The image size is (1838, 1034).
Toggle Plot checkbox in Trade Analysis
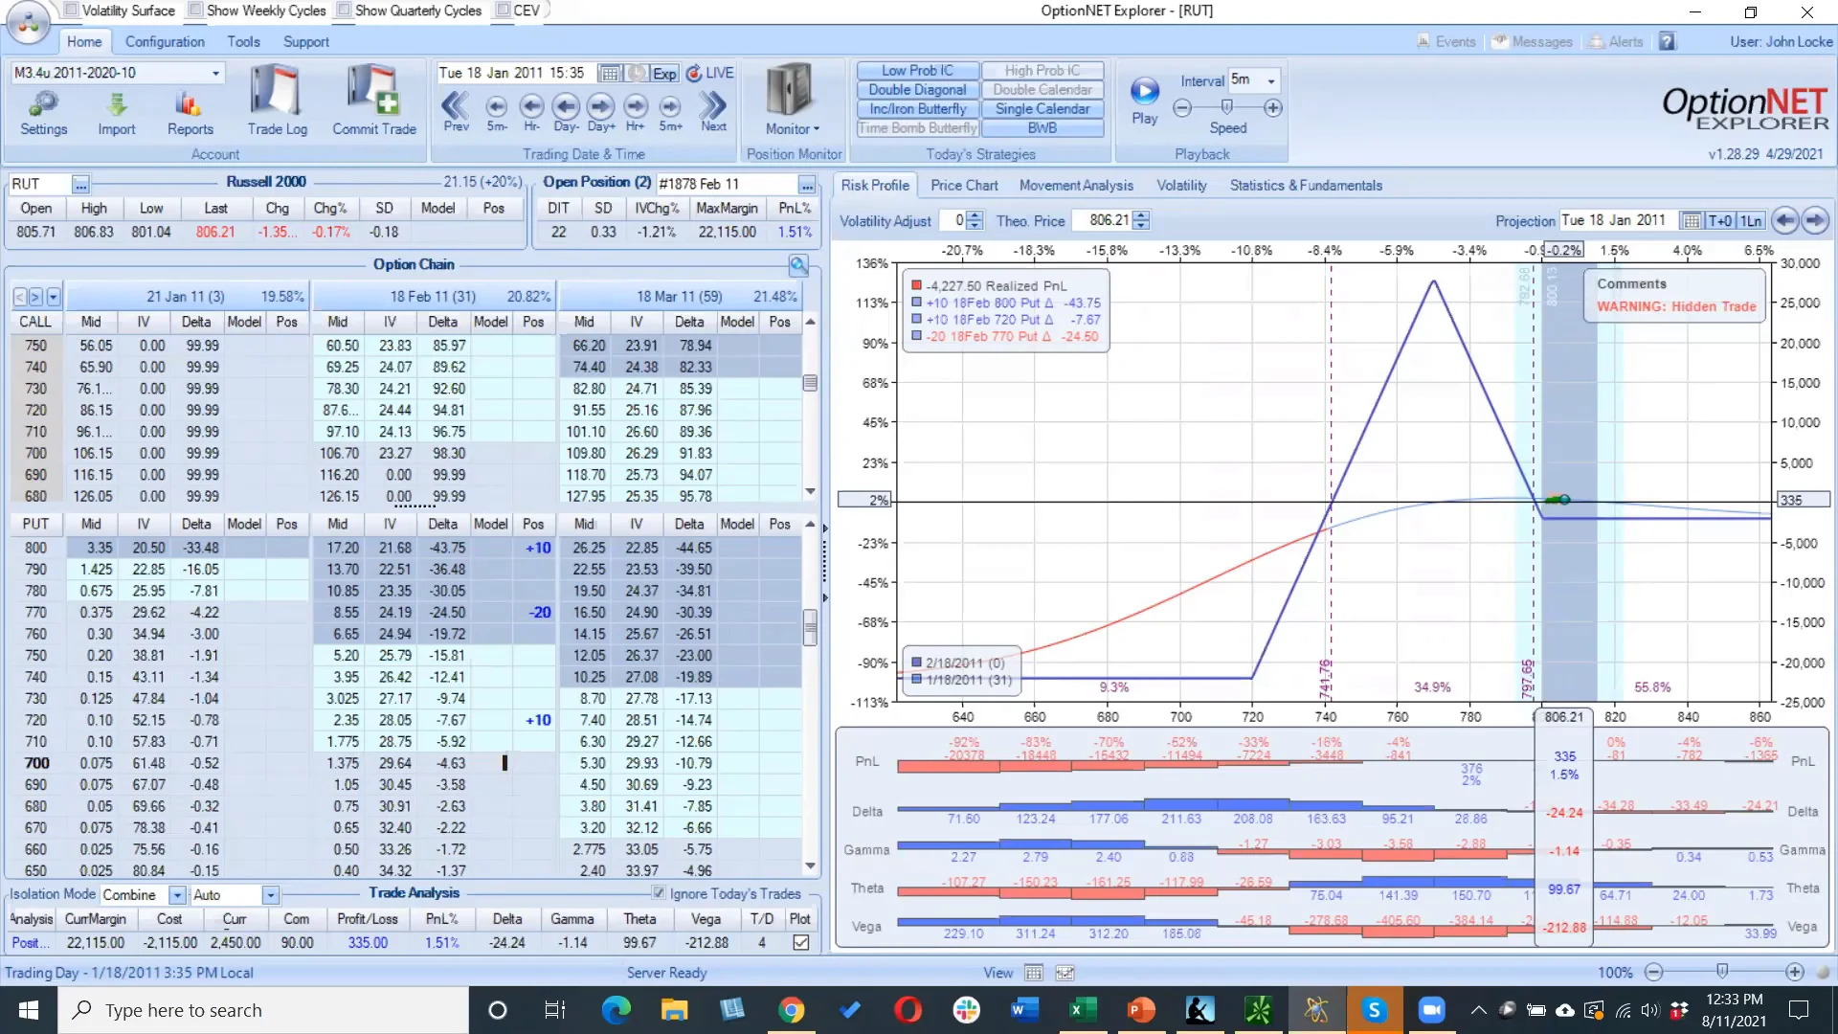(801, 943)
